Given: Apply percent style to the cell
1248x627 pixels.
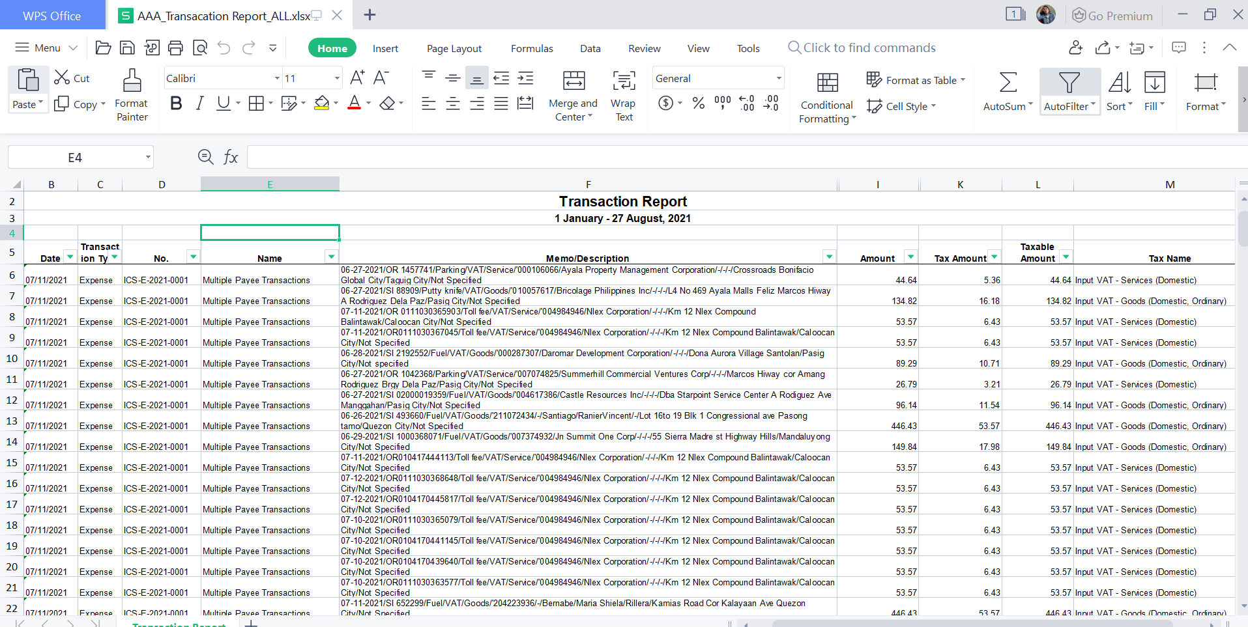Looking at the screenshot, I should 699,104.
